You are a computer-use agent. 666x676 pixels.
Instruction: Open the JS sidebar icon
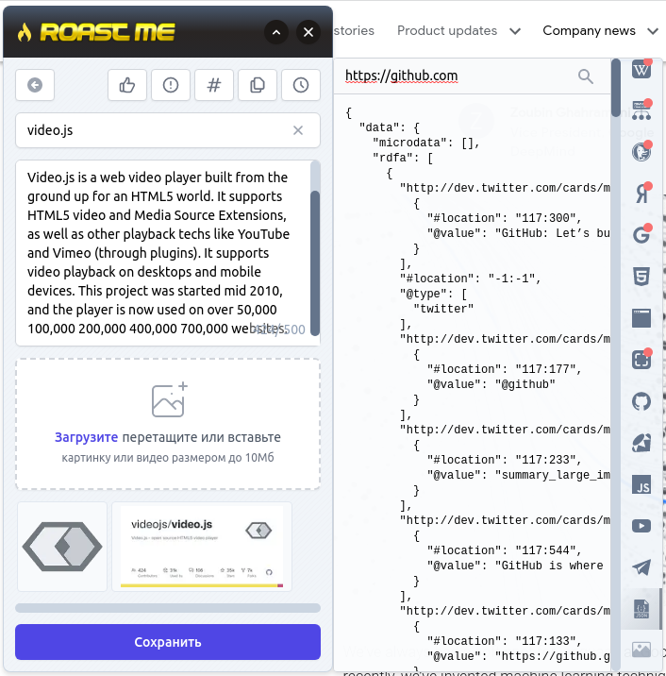641,484
